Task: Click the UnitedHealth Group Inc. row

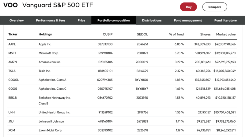Action: (x=55, y=112)
